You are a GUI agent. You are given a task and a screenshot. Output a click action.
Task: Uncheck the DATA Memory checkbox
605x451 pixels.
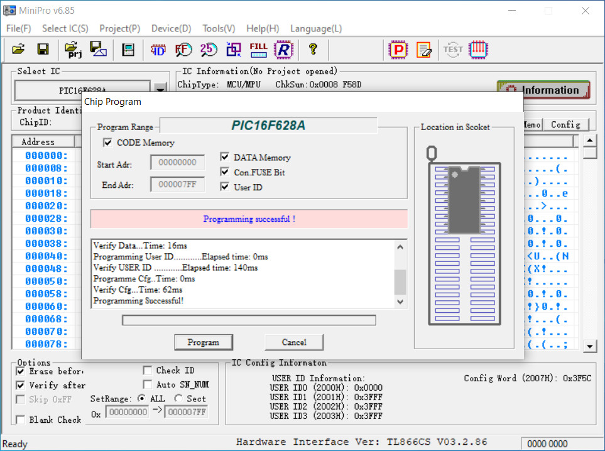[224, 157]
